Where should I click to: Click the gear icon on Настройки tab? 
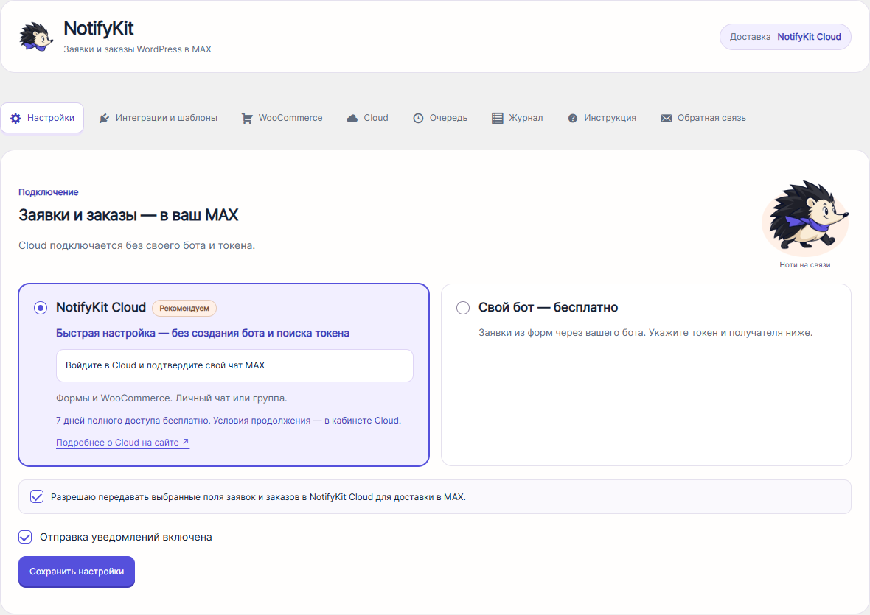[15, 118]
